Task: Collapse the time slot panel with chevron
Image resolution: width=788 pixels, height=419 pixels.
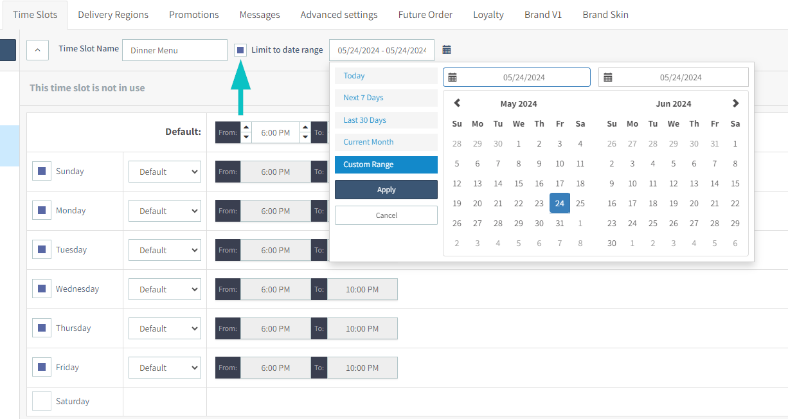Action: tap(37, 50)
